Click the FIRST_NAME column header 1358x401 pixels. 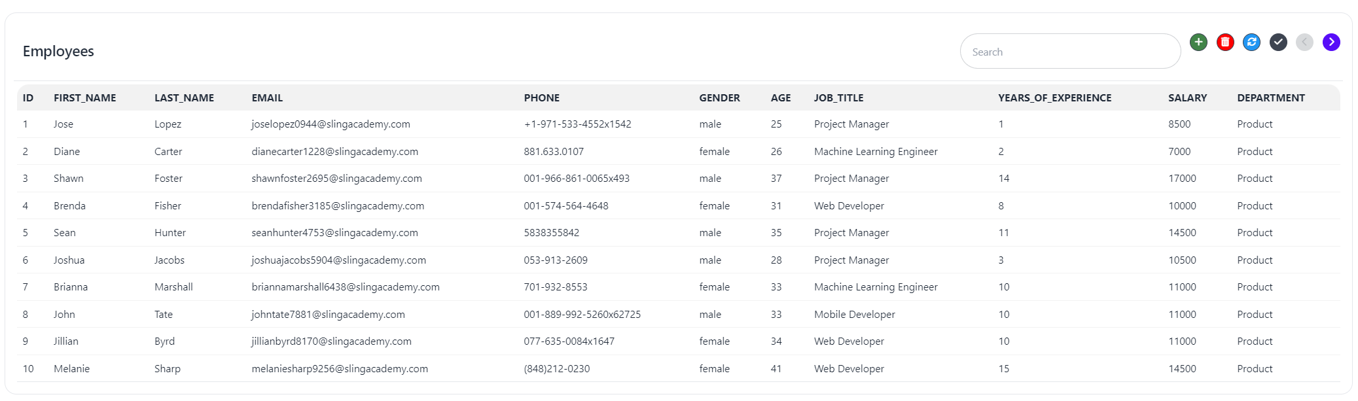pos(85,98)
